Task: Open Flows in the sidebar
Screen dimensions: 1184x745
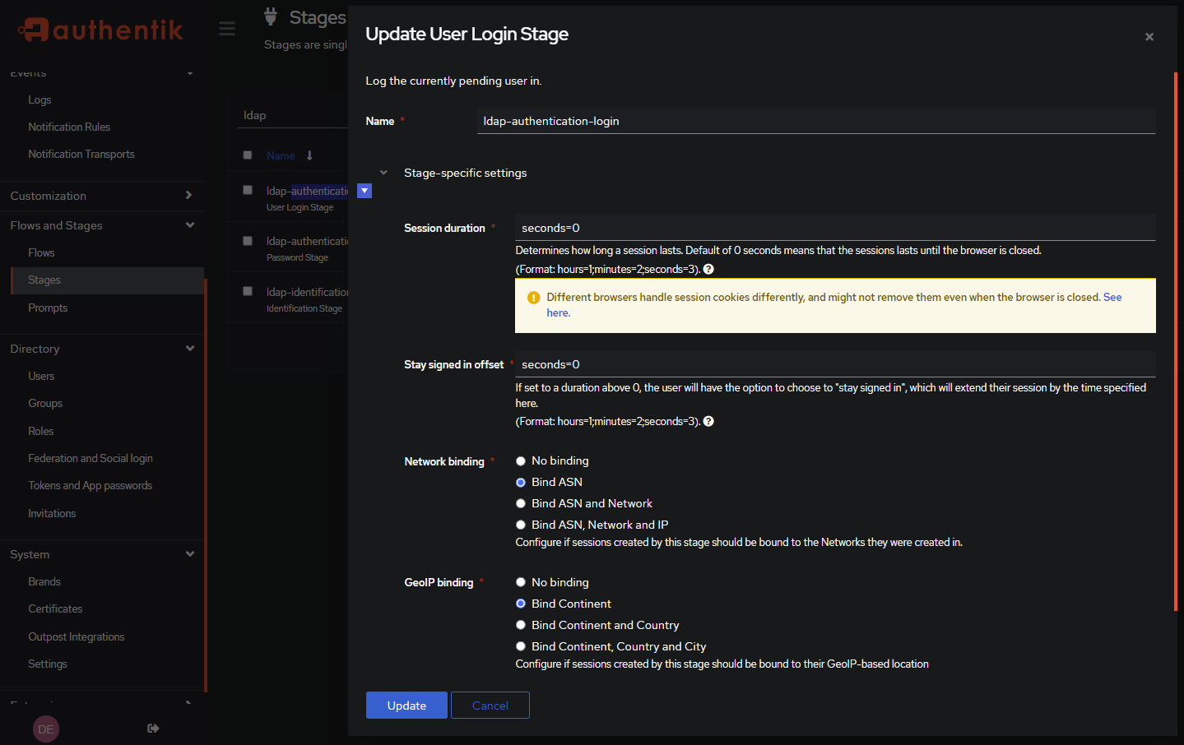Action: click(42, 252)
